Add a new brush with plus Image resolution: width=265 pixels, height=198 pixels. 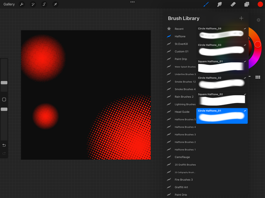(x=241, y=18)
